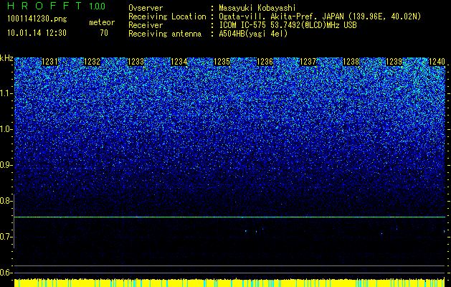
Task: Click the A504HB(yagi 4el) antenna value
Action: (x=253, y=34)
